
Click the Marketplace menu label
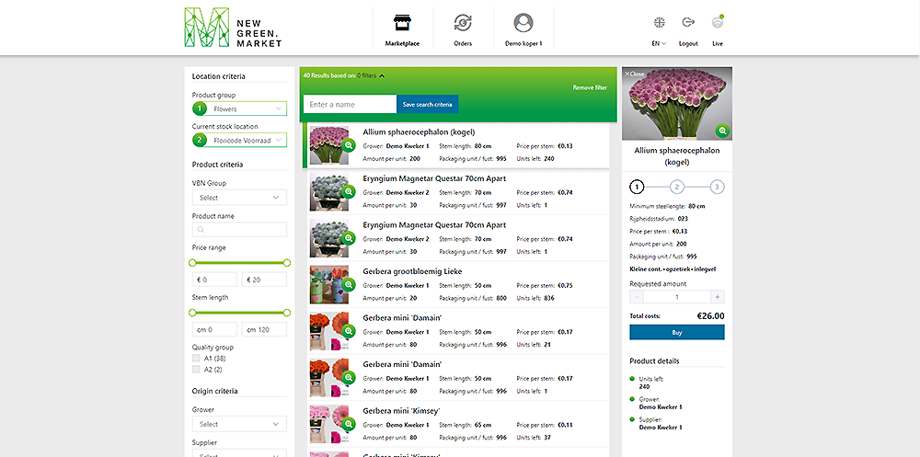pos(402,43)
